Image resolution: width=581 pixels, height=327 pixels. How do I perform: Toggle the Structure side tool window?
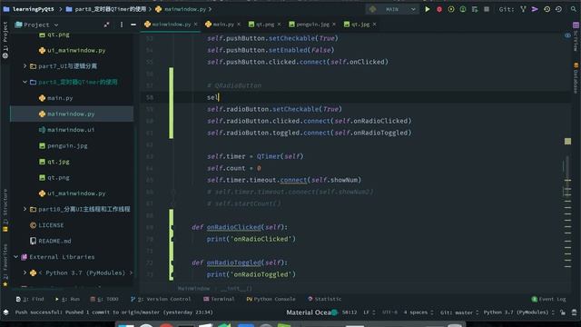pos(5,211)
